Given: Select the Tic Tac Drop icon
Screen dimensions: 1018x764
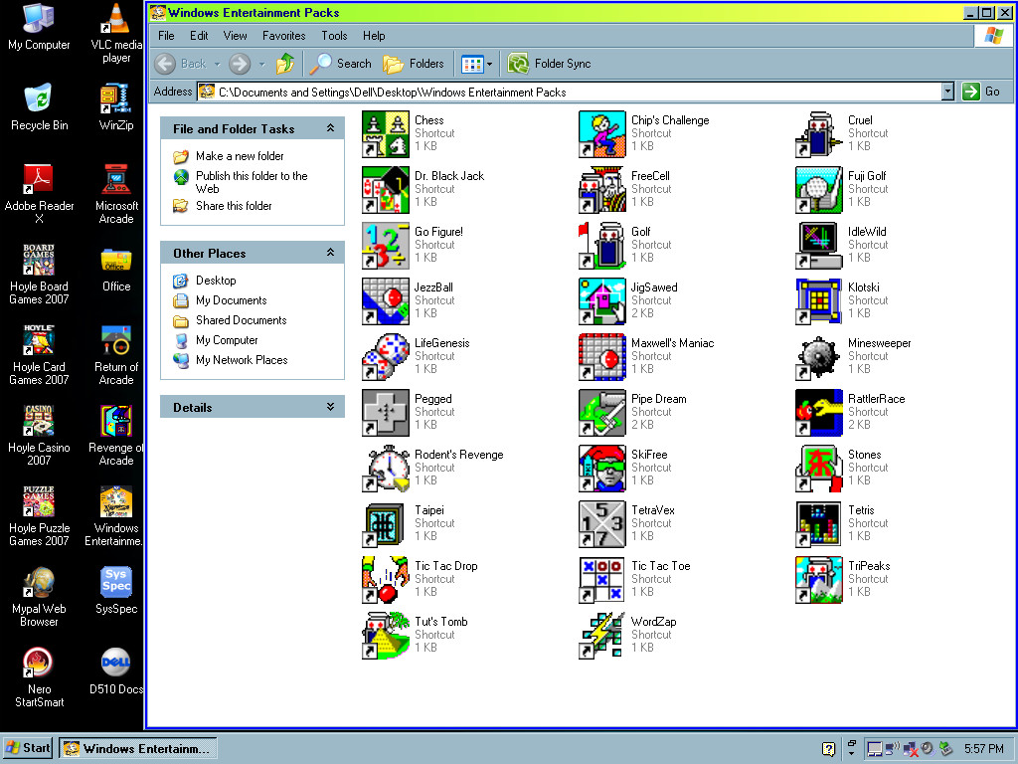Looking at the screenshot, I should [x=386, y=580].
